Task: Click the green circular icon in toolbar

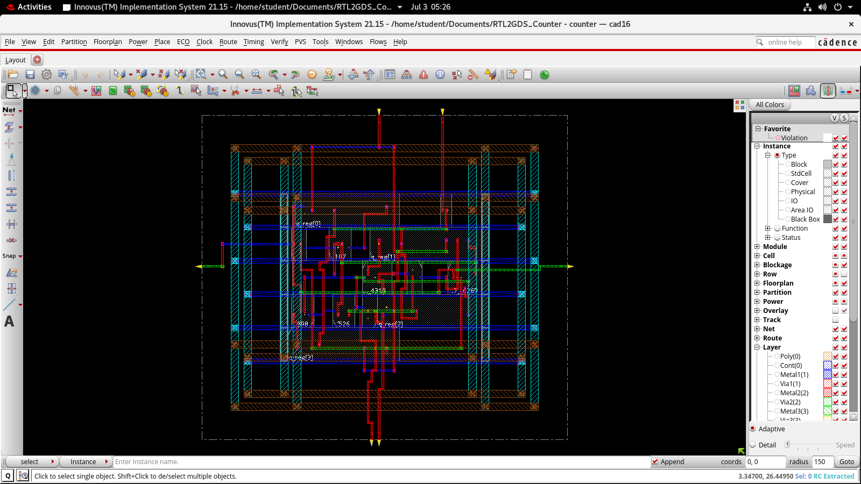Action: (545, 75)
